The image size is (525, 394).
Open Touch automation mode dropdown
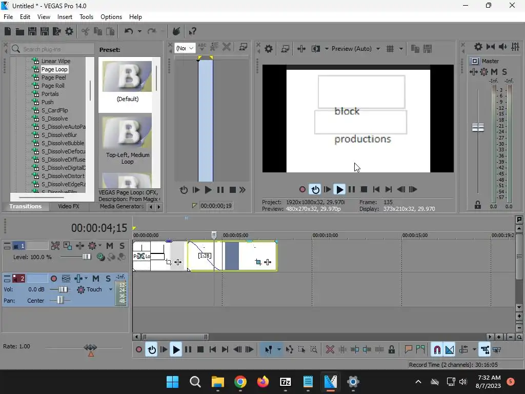111,289
